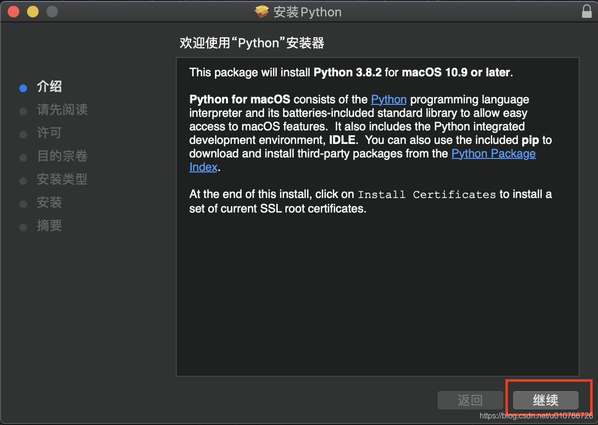Select the 安装 step in the sidebar
Screen dimensions: 598x425
[49, 203]
